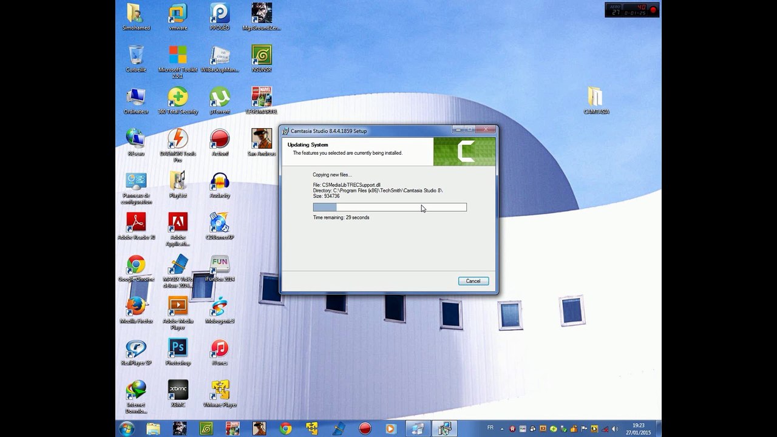Select the Playlist folder icon
The width and height of the screenshot is (777, 437).
pos(178,184)
